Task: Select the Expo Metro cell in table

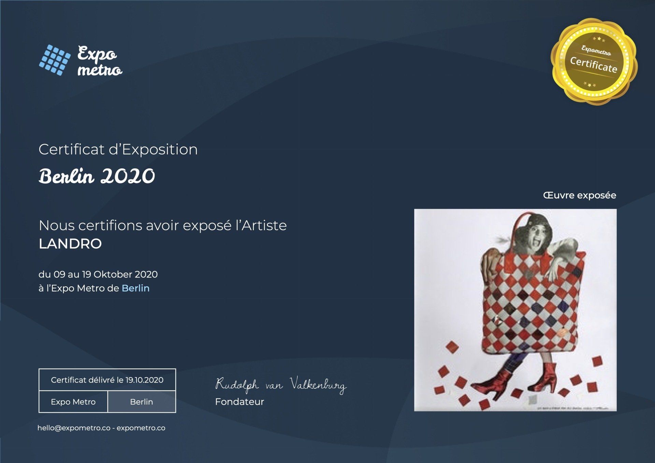Action: 73,402
